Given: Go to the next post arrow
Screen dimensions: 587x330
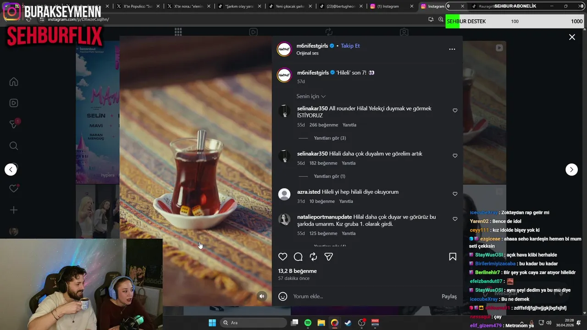Looking at the screenshot, I should 571,170.
